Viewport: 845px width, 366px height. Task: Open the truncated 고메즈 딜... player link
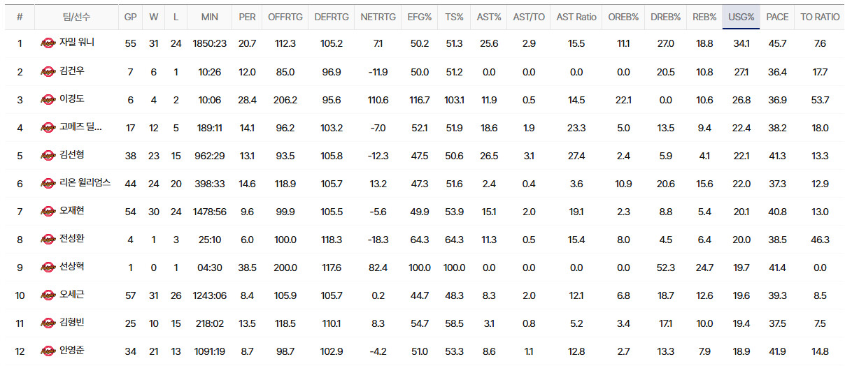pos(80,127)
